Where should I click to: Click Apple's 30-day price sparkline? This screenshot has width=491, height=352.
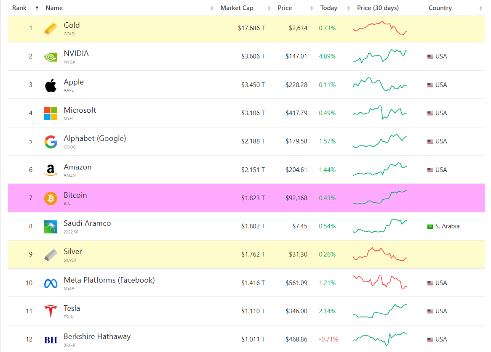coord(380,85)
